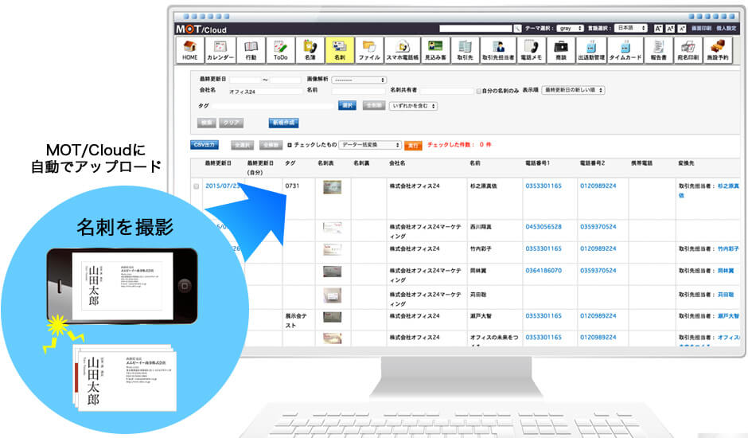The width and height of the screenshot is (748, 438).
Task: Click the orange 実行 execute button
Action: (x=413, y=145)
